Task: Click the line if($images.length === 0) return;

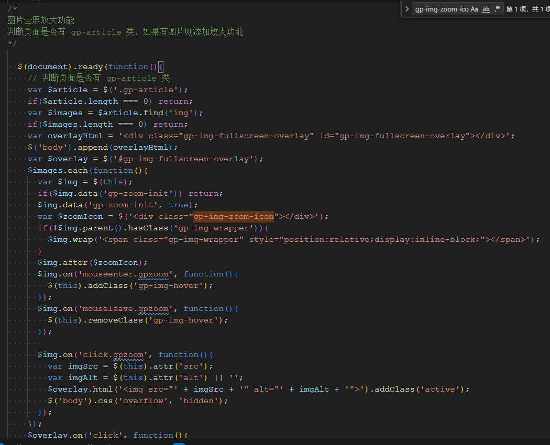Action: [x=108, y=125]
